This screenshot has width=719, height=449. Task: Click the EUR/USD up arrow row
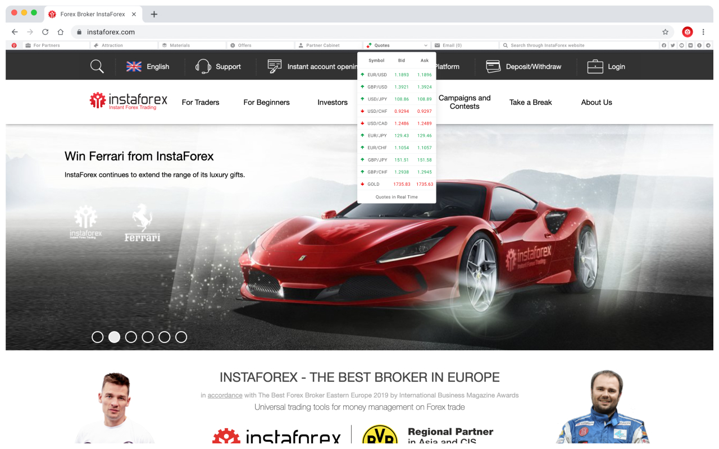click(397, 75)
